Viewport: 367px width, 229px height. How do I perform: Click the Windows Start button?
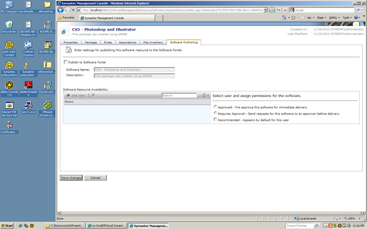7,226
